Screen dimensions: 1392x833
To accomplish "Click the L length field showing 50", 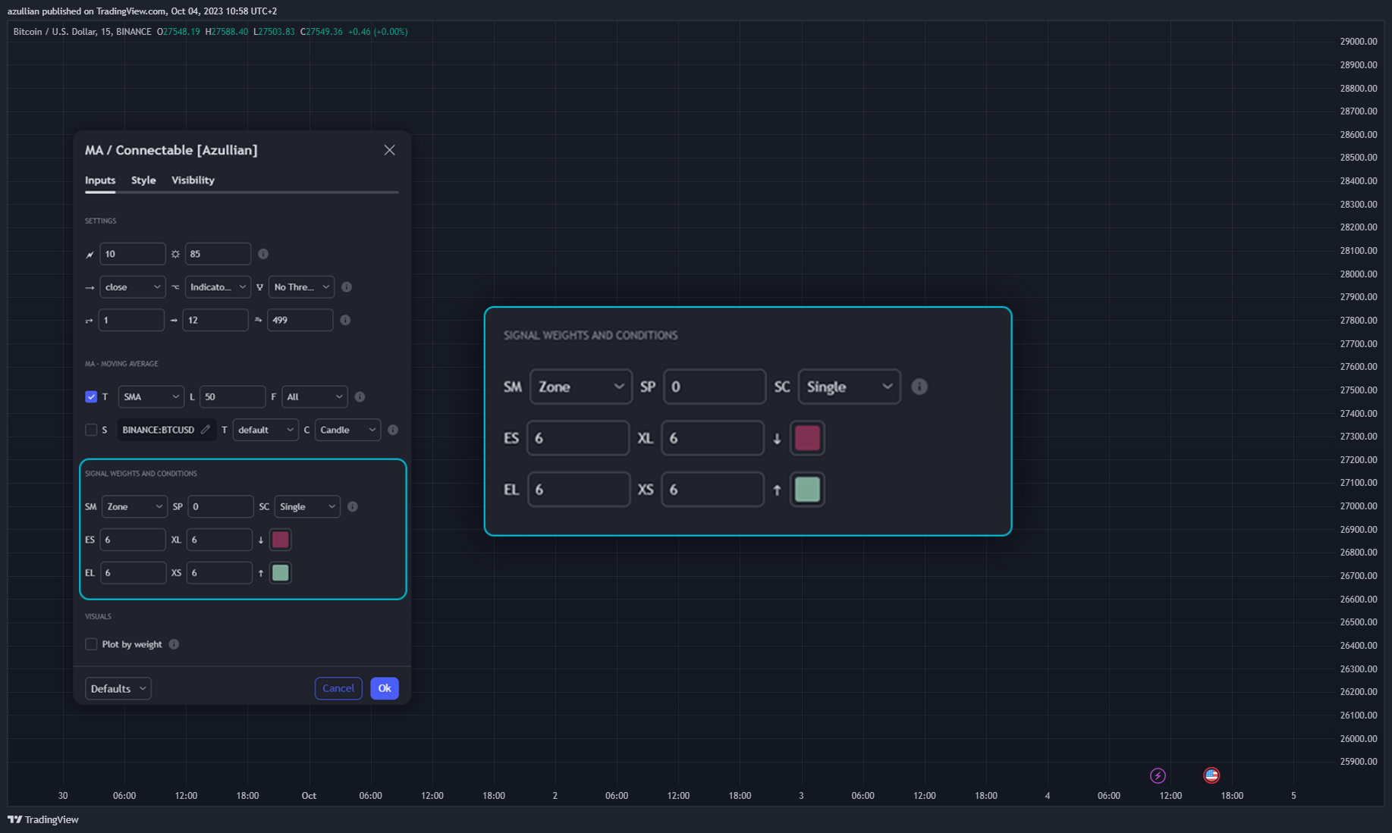I will [x=232, y=396].
